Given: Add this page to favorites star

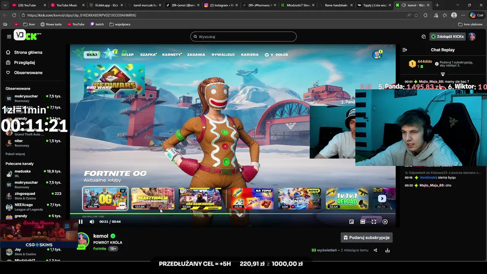Looking at the screenshot, I should pos(416,15).
